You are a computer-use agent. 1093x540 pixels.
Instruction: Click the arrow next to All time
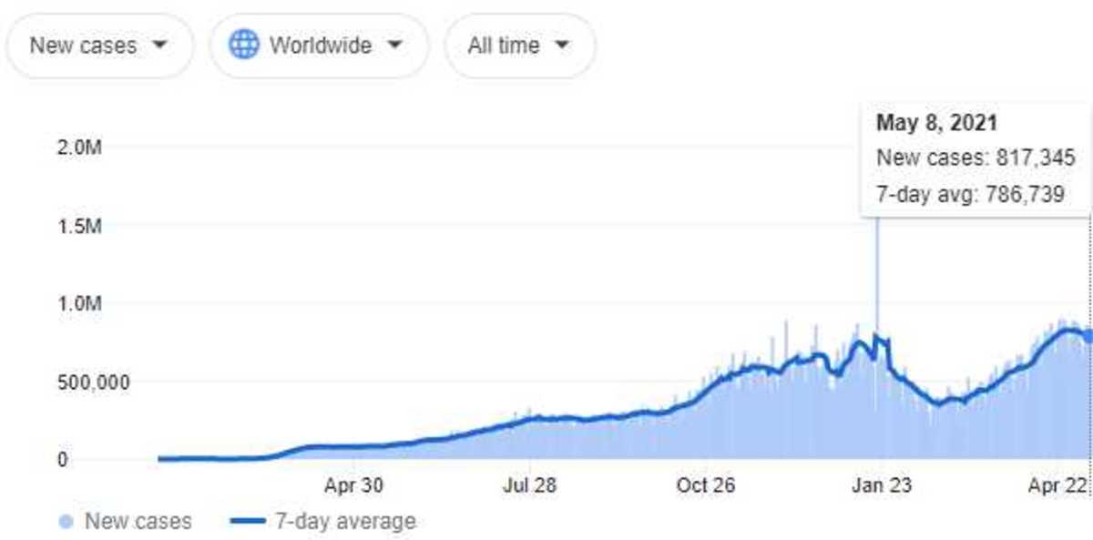562,45
